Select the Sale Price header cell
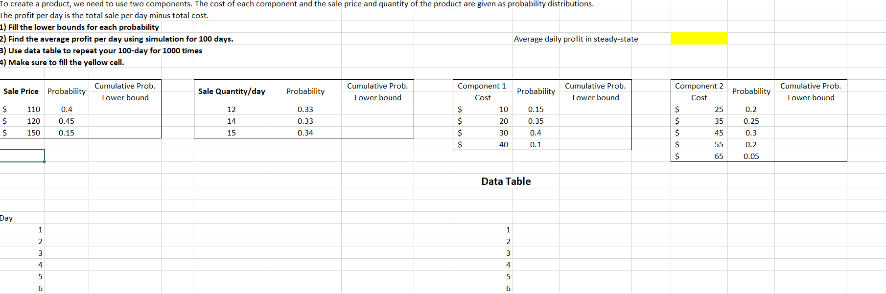 pyautogui.click(x=21, y=91)
